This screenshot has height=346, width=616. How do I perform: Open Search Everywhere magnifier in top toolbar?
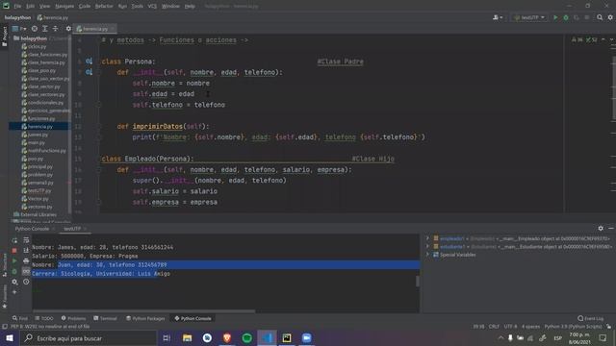[600, 17]
